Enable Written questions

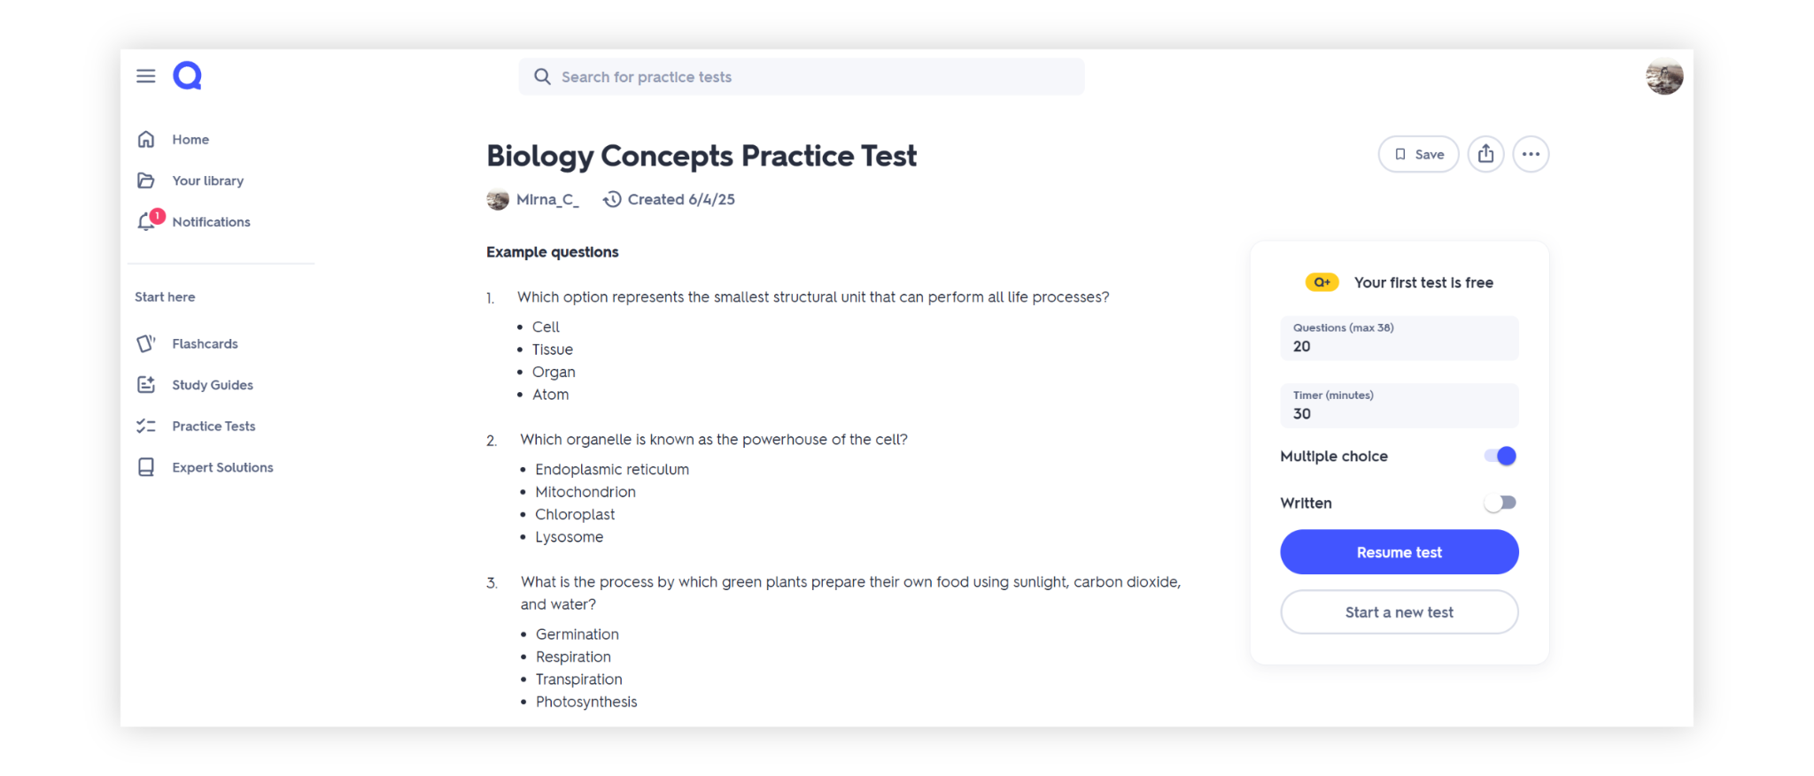click(1500, 502)
